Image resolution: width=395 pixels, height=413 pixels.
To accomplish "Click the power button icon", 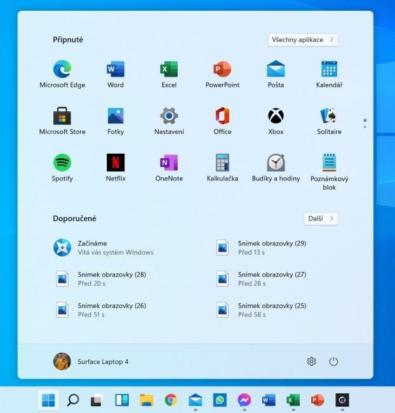I will pos(333,362).
